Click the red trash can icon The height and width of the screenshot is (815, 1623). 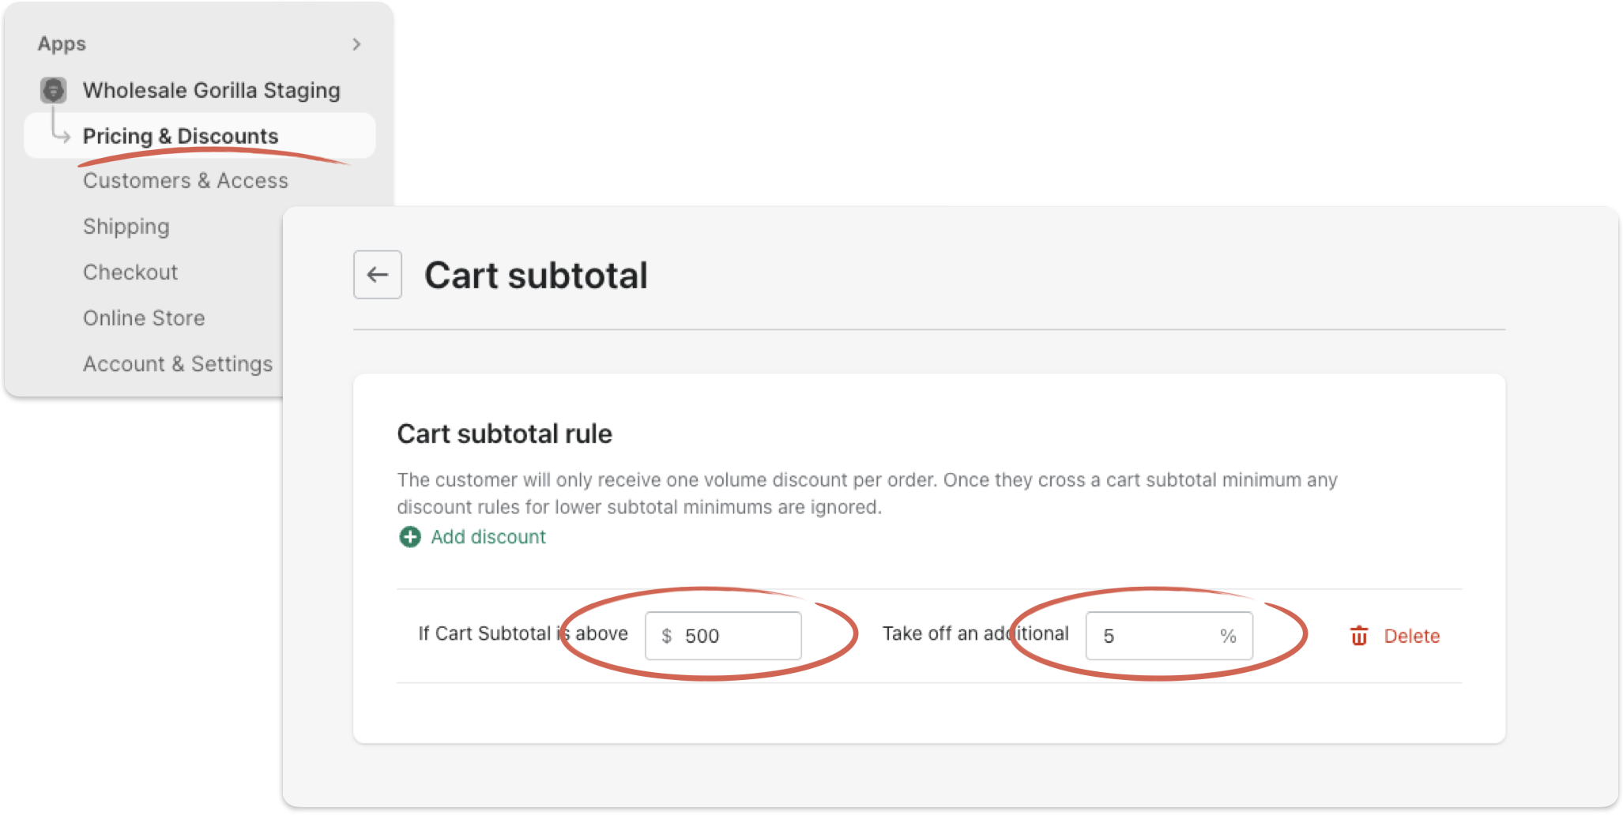point(1359,636)
